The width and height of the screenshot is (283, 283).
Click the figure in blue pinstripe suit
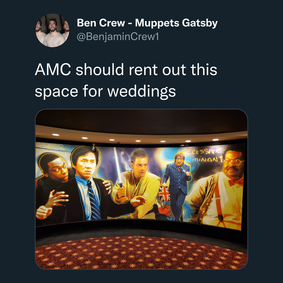pos(177,186)
